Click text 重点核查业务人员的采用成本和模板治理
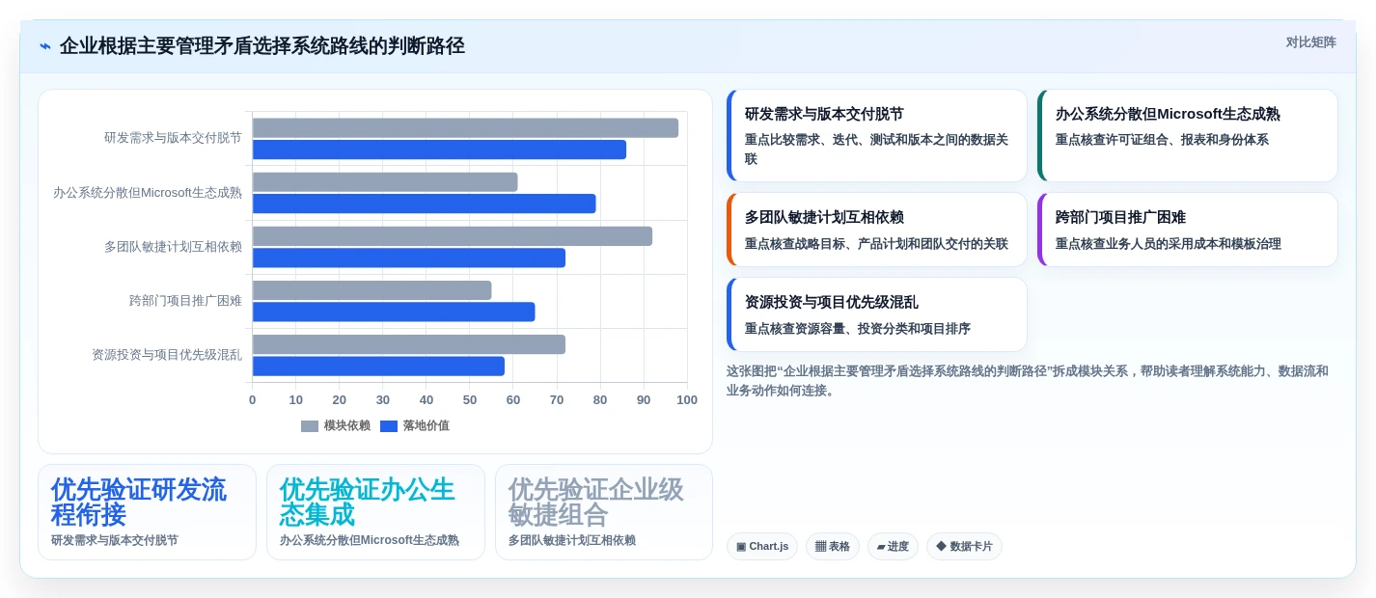The width and height of the screenshot is (1376, 598). click(x=1169, y=244)
